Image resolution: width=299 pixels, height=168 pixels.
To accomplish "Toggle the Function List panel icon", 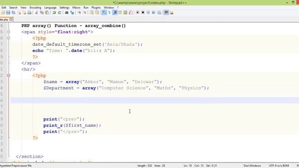I will point(131,13).
